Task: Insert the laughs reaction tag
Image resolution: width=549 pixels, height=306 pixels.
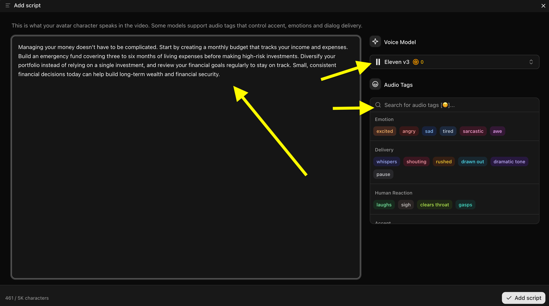Action: coord(384,205)
